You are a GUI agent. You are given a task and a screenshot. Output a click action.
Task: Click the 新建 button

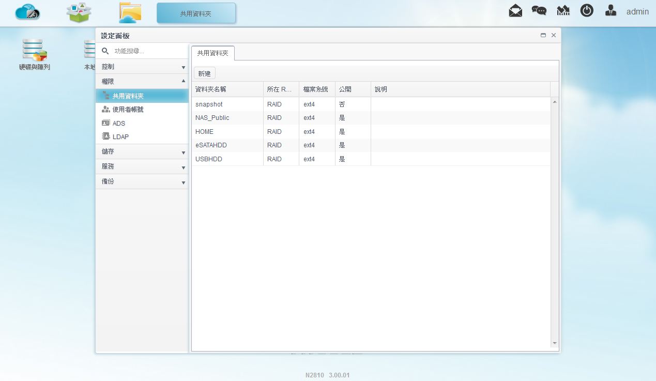coord(204,73)
